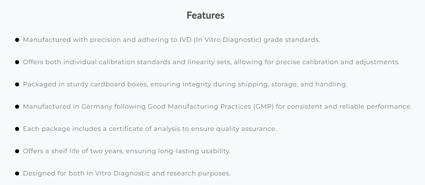Click bullet before research purposes line
The width and height of the screenshot is (425, 185).
pos(17,174)
